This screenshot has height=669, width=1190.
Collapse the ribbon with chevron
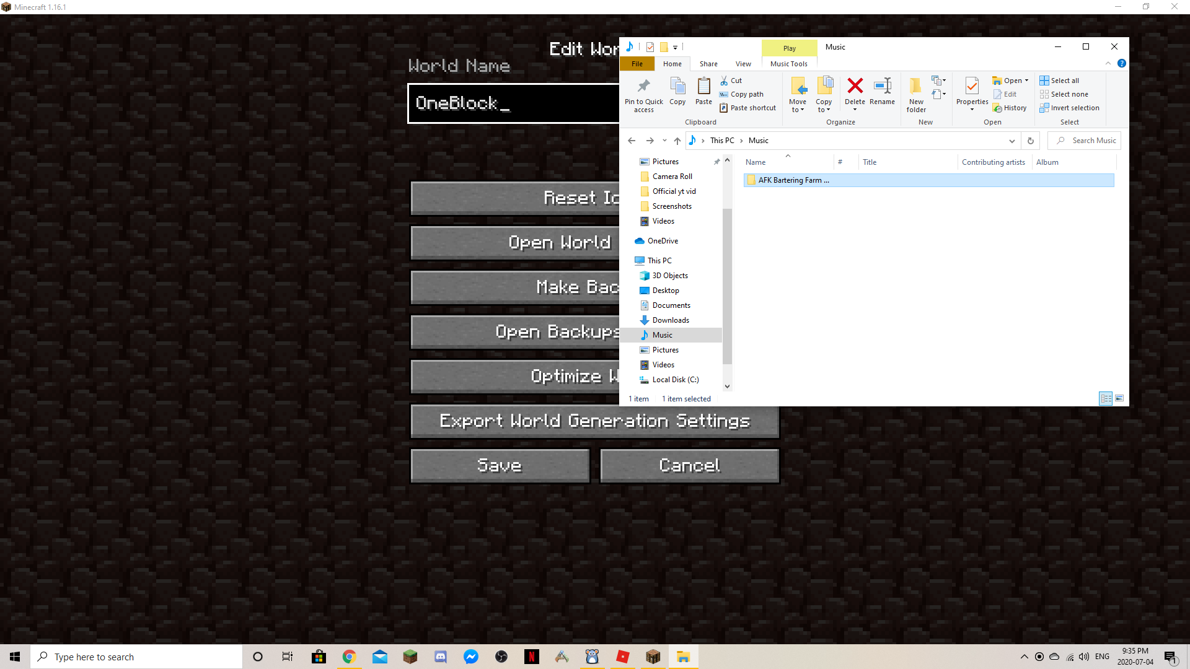pos(1108,63)
